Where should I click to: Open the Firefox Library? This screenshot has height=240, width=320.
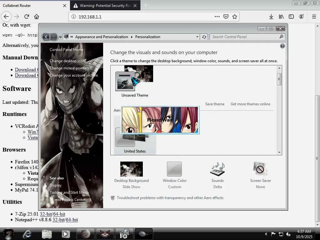pos(281,17)
